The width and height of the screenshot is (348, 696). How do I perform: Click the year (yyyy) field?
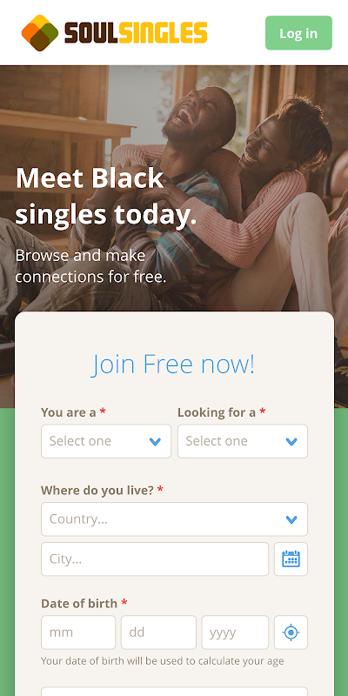pos(235,632)
